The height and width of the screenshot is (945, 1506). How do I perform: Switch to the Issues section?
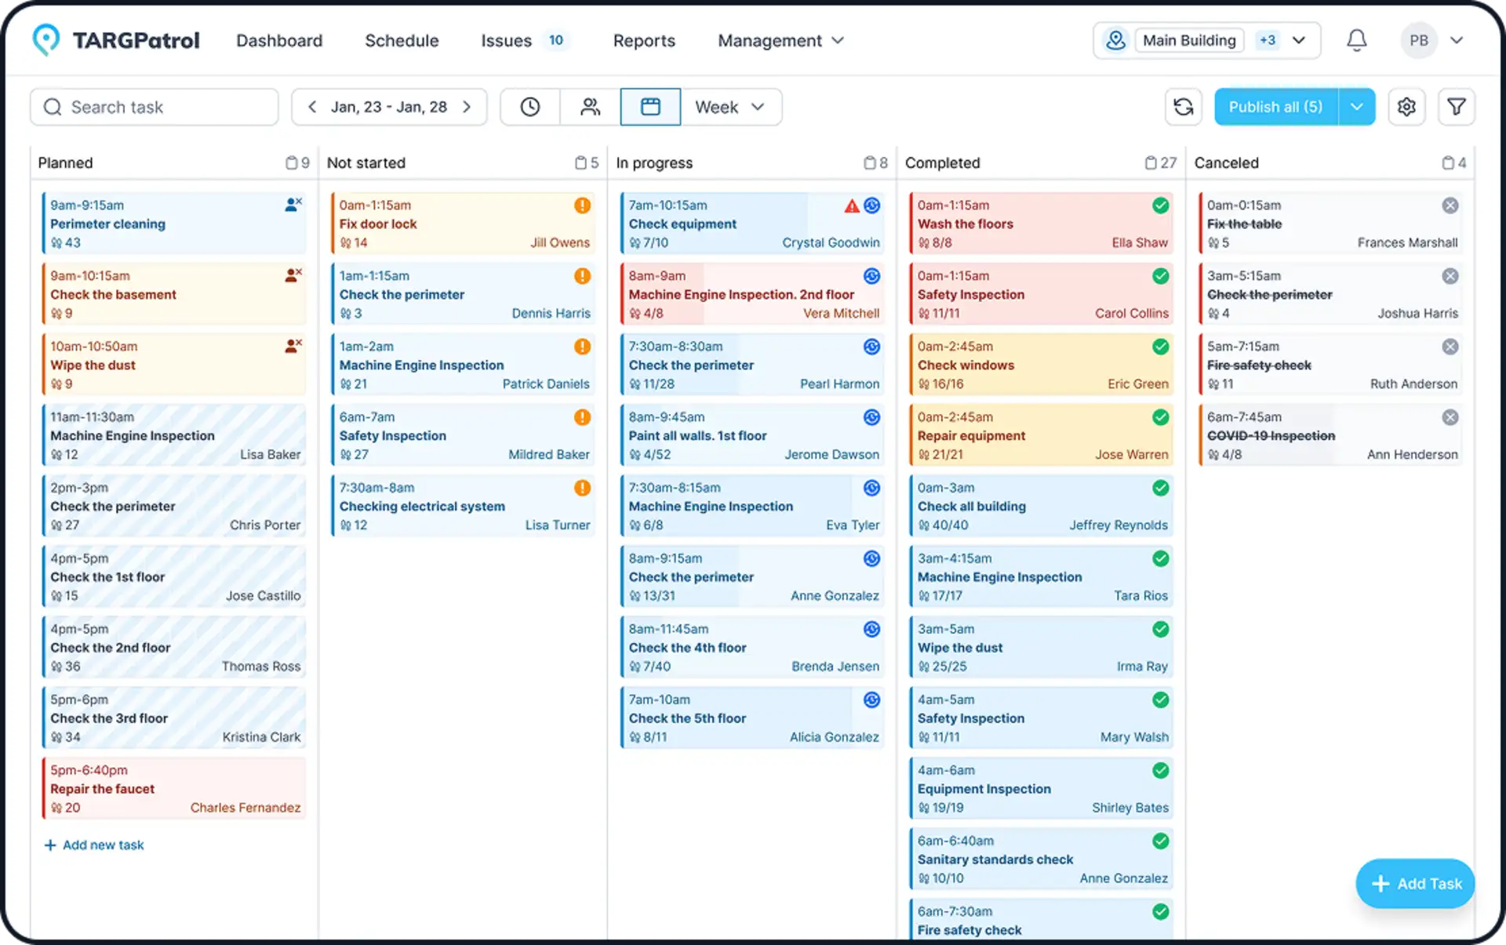pyautogui.click(x=506, y=40)
